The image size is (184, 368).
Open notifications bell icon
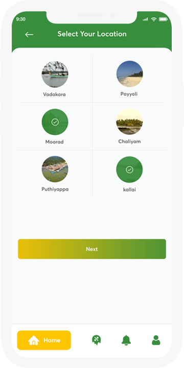tap(126, 340)
